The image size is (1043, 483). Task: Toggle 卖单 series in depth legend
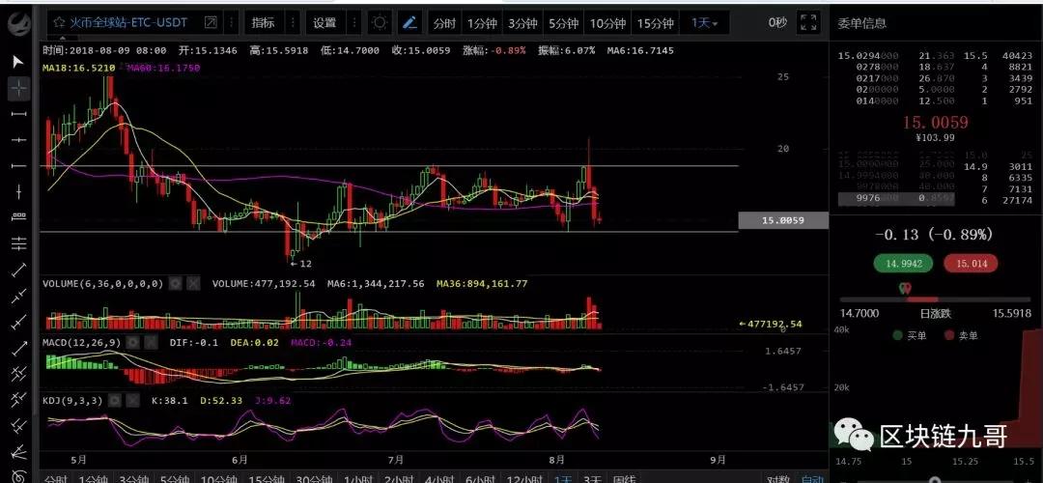pyautogui.click(x=961, y=335)
